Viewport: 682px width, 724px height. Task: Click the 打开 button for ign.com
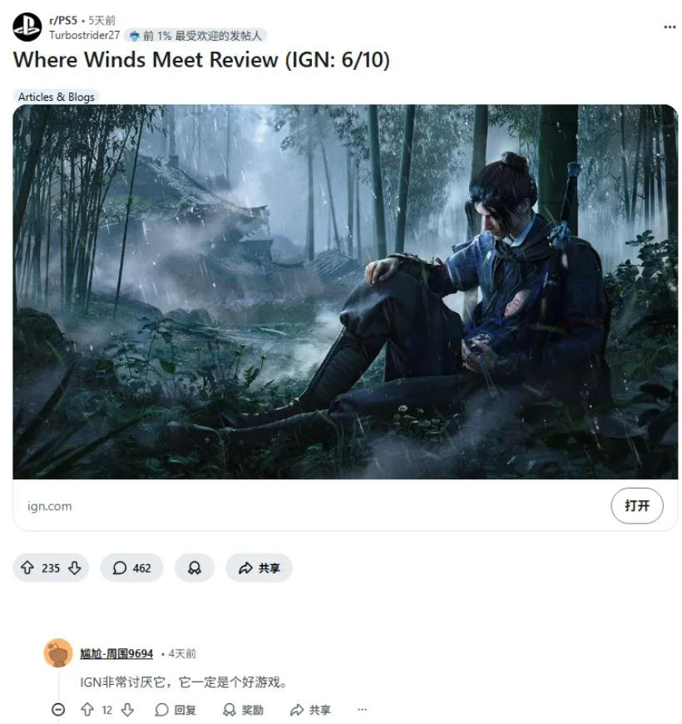637,506
